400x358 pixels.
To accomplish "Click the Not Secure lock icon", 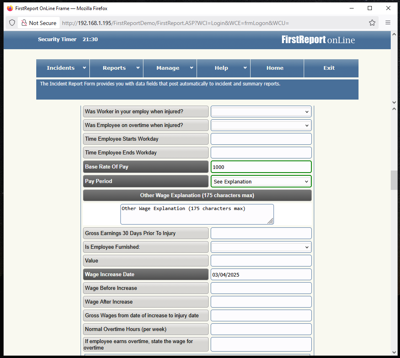I will click(x=24, y=23).
